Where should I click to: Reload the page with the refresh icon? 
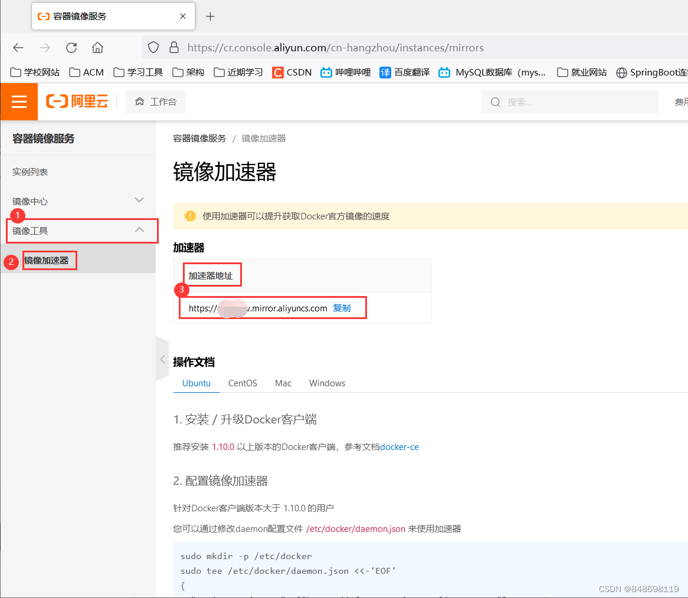pyautogui.click(x=71, y=47)
